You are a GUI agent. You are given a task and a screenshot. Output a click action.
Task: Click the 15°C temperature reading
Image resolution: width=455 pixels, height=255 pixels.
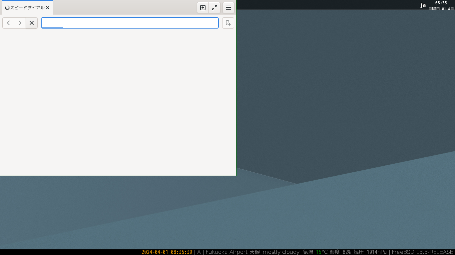point(322,252)
